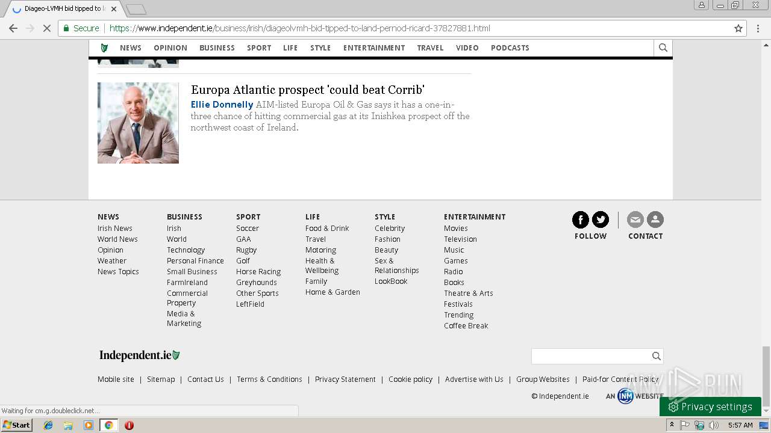Open Food & Drink footer link
Screen dimensions: 771x433
point(327,229)
